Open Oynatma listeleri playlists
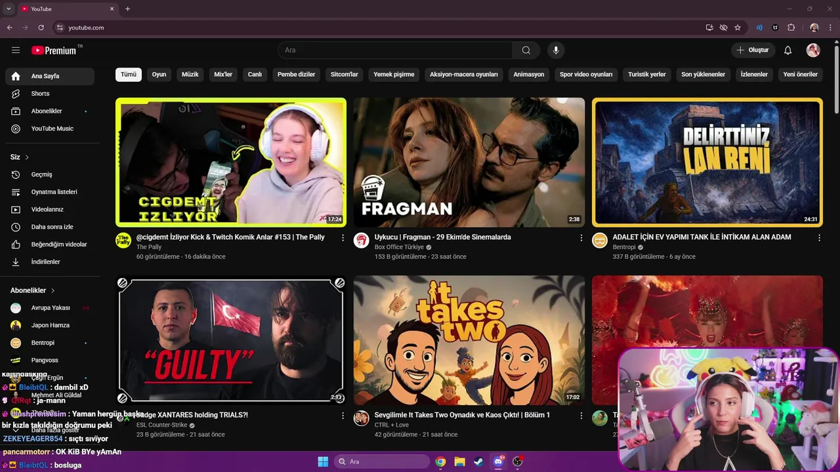This screenshot has width=840, height=472. [x=50, y=192]
